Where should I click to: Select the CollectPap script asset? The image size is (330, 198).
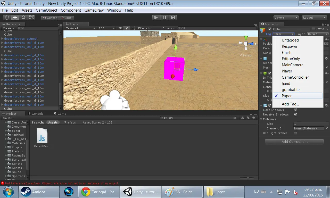[42, 138]
